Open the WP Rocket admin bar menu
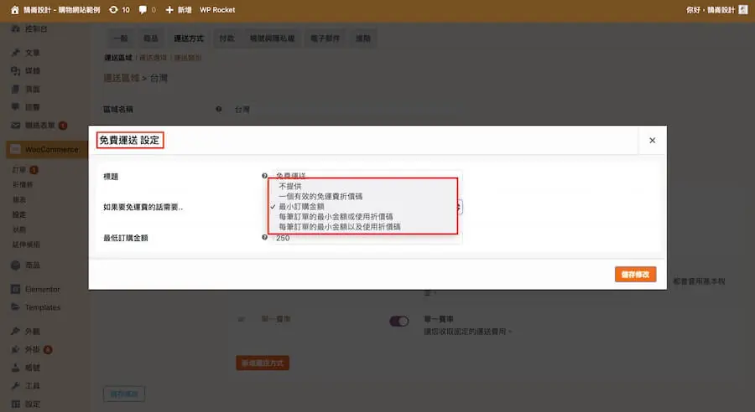Viewport: 755px width, 412px height. (x=217, y=9)
